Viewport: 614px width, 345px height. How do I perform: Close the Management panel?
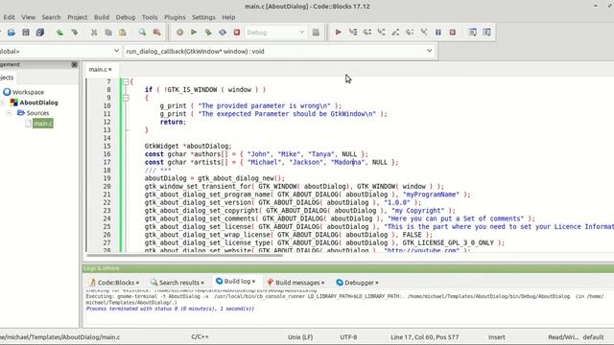point(75,64)
